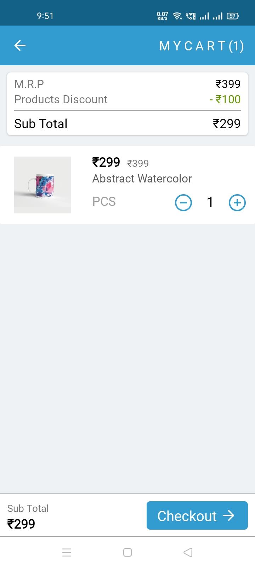Tap the Abstract Watercolor product name

[x=142, y=178]
